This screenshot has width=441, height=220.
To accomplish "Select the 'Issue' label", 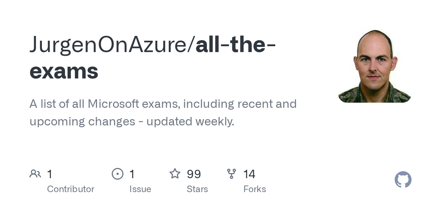I will coord(140,189).
